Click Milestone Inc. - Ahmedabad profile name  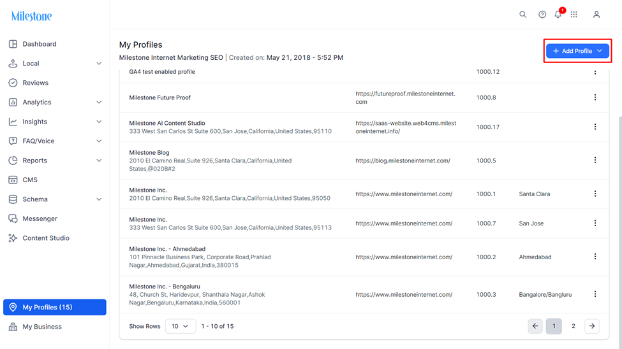click(x=167, y=249)
